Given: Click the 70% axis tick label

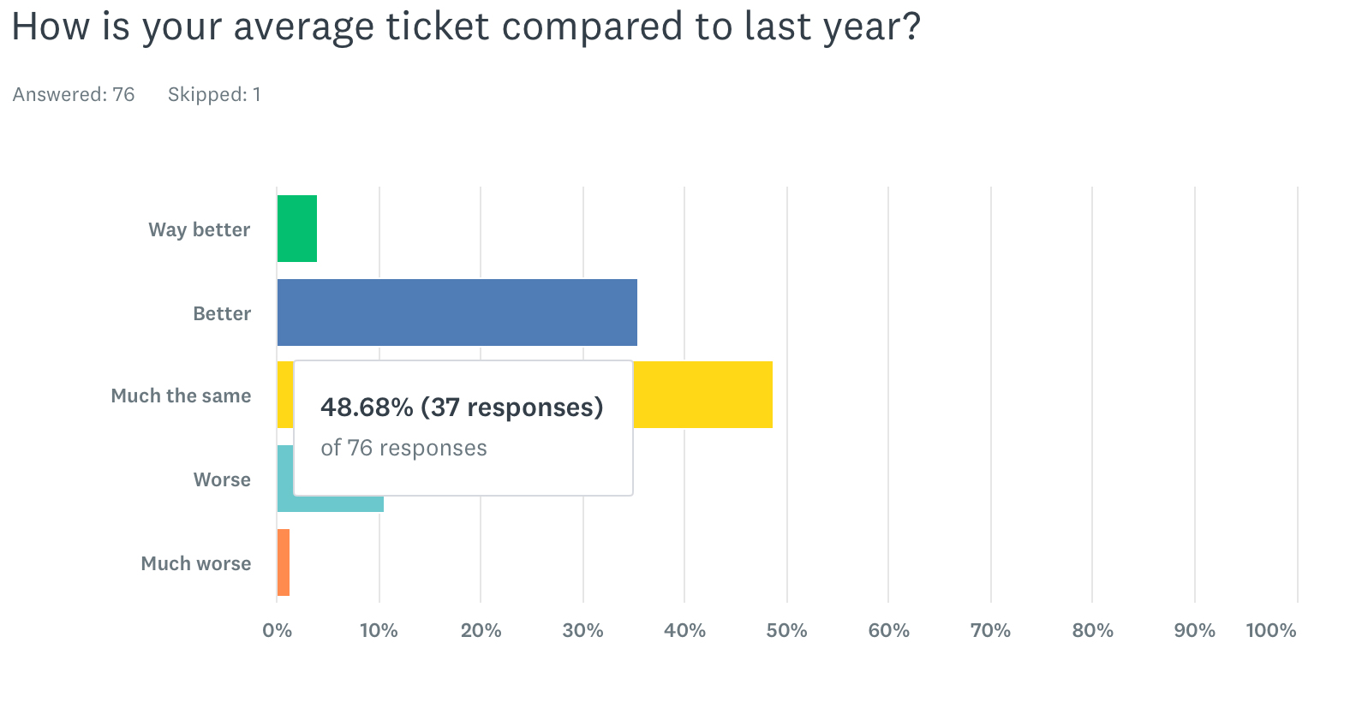Looking at the screenshot, I should [x=990, y=631].
